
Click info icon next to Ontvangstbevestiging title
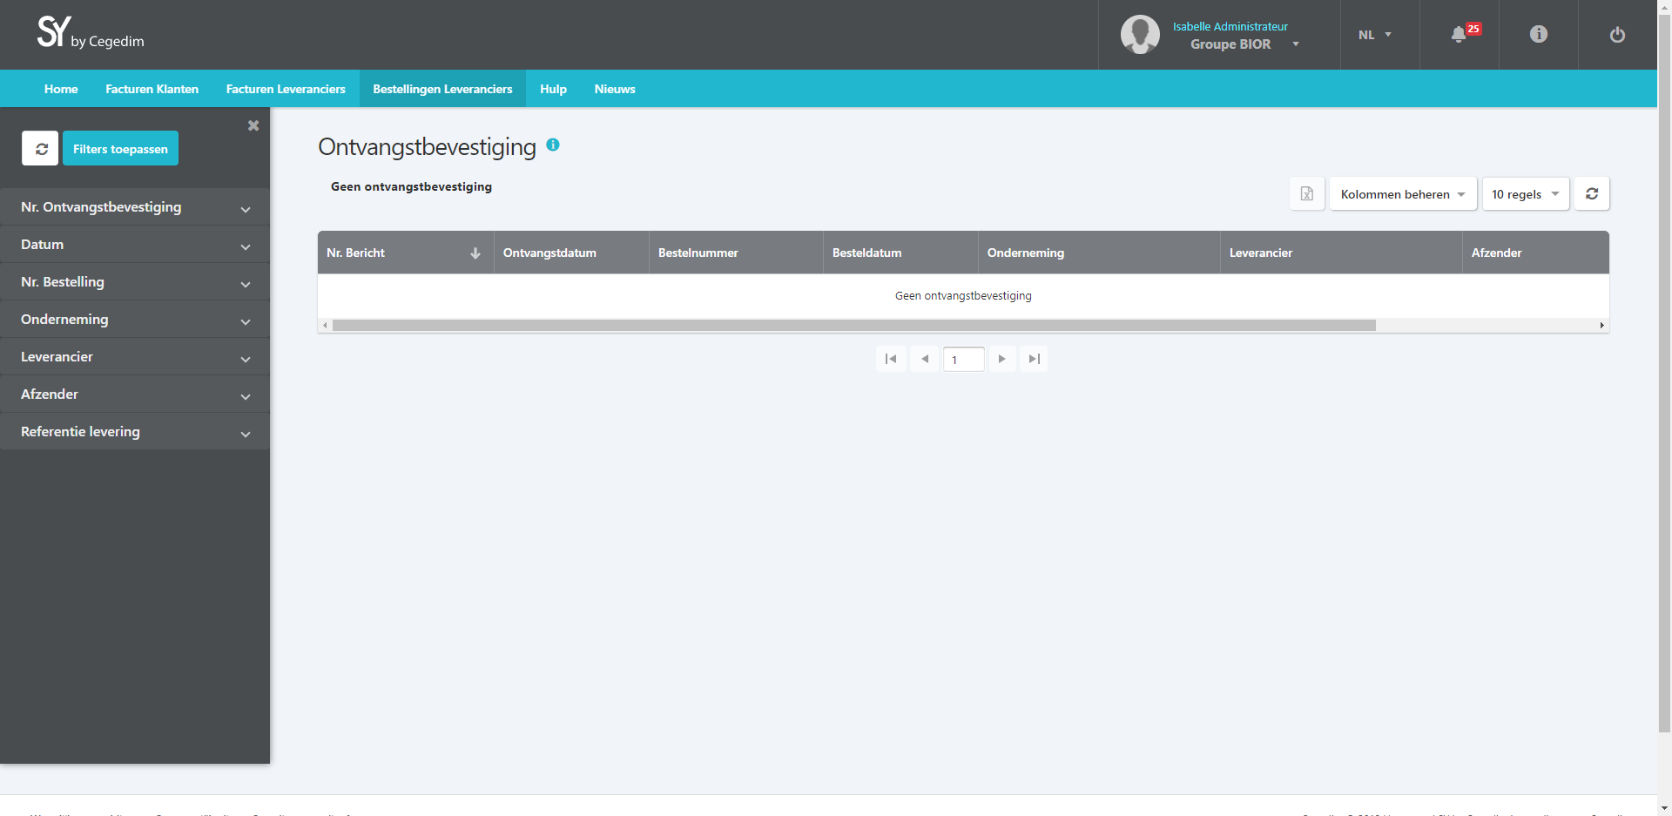(x=553, y=145)
